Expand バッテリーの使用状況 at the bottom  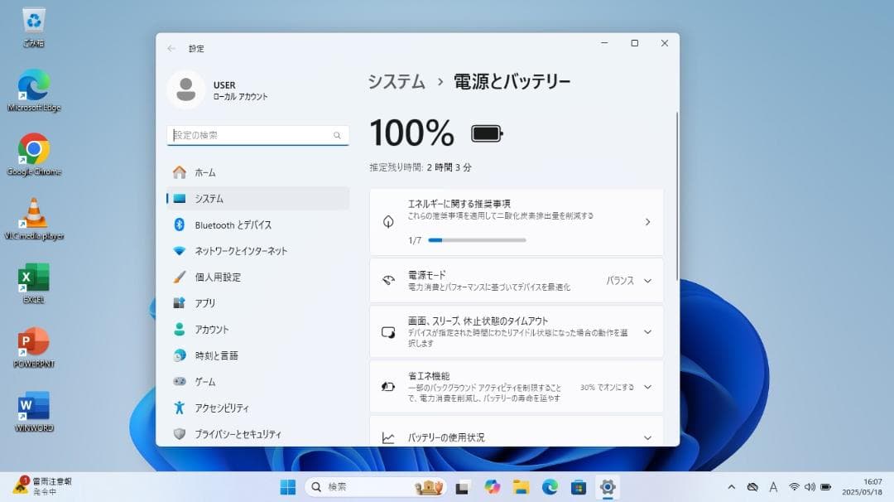tap(648, 436)
